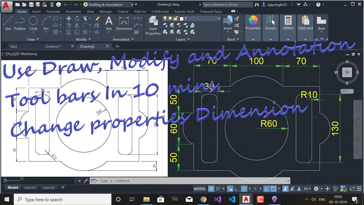
Task: Click the Dimension tool
Action: (124, 23)
